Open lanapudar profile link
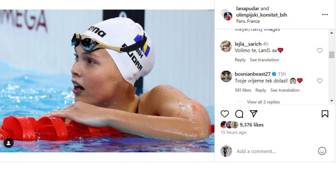The image size is (336, 176). pos(247,9)
